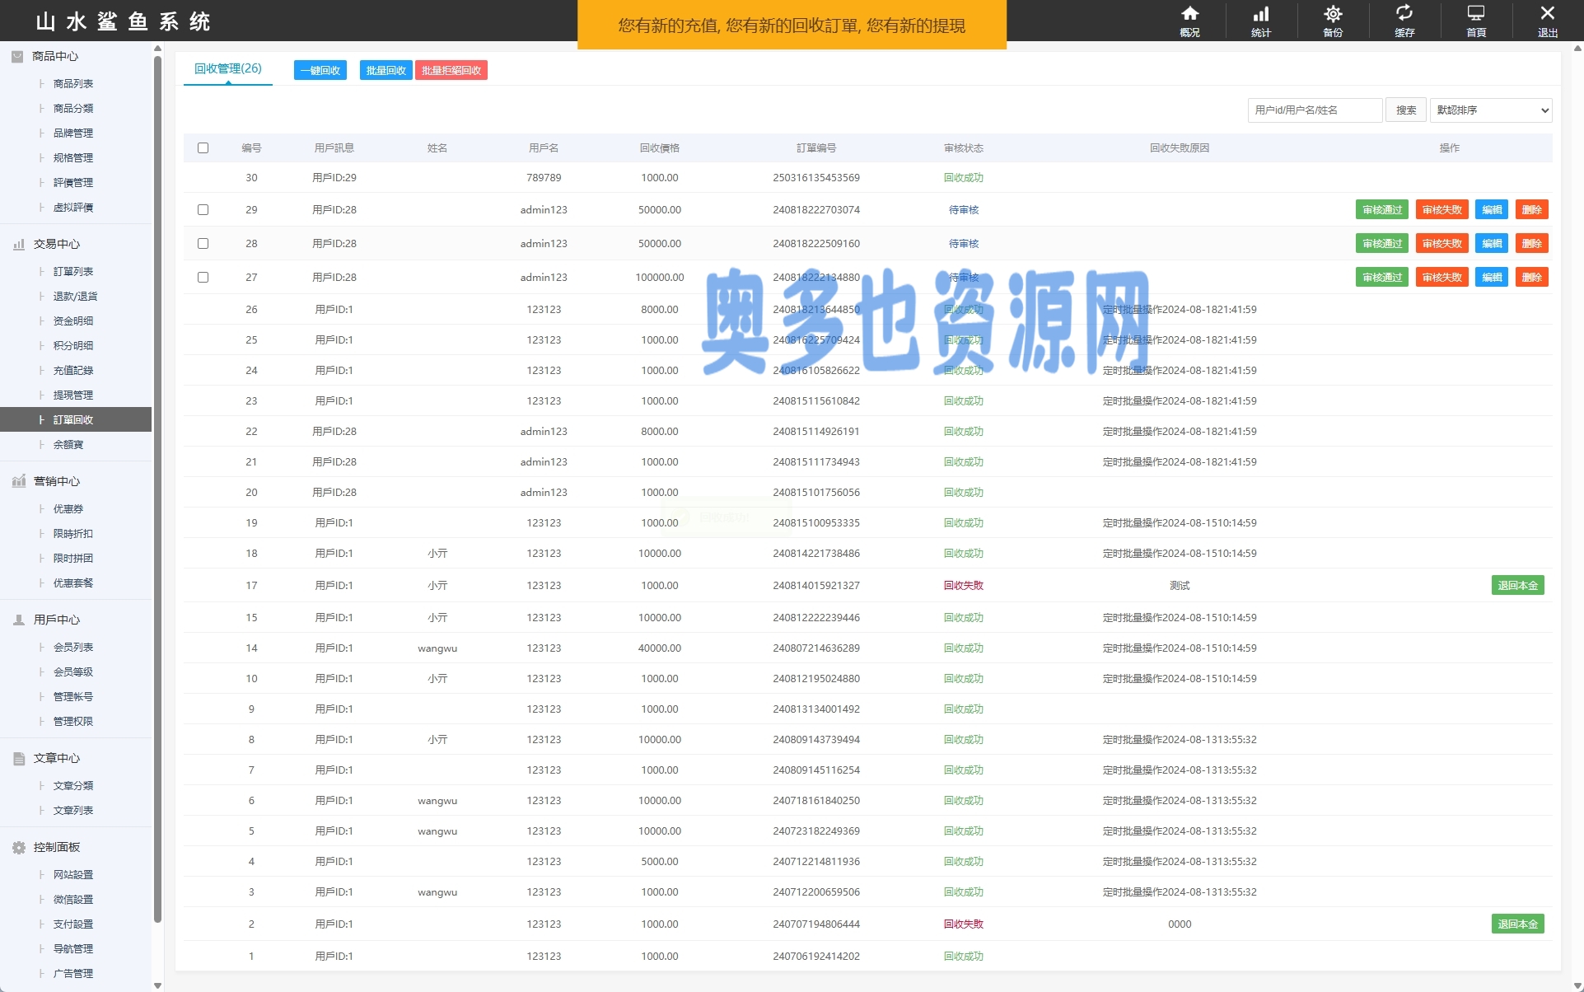Log out using the 退出 X icon
1584x992 pixels.
click(x=1548, y=15)
